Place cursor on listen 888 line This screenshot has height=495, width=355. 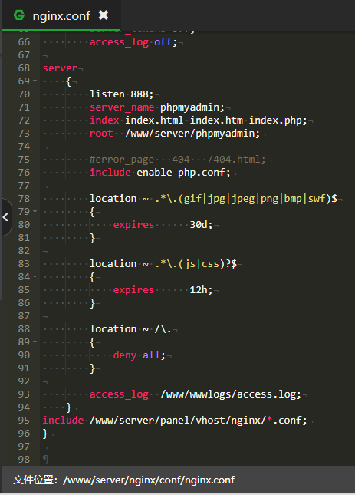pyautogui.click(x=121, y=94)
